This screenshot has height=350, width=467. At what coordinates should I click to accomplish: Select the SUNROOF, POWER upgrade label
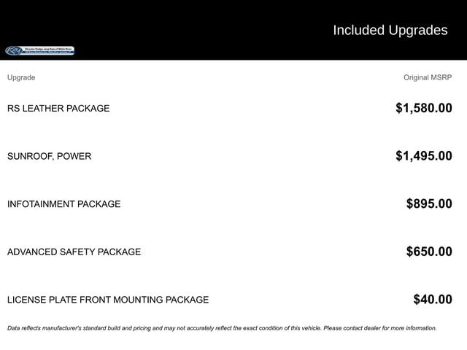click(50, 156)
